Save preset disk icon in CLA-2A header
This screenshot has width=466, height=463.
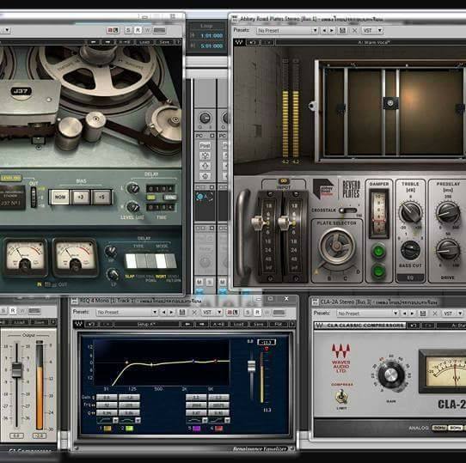pyautogui.click(x=423, y=314)
